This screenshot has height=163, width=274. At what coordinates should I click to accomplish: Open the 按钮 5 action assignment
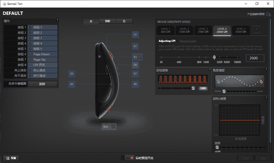coord(43,49)
